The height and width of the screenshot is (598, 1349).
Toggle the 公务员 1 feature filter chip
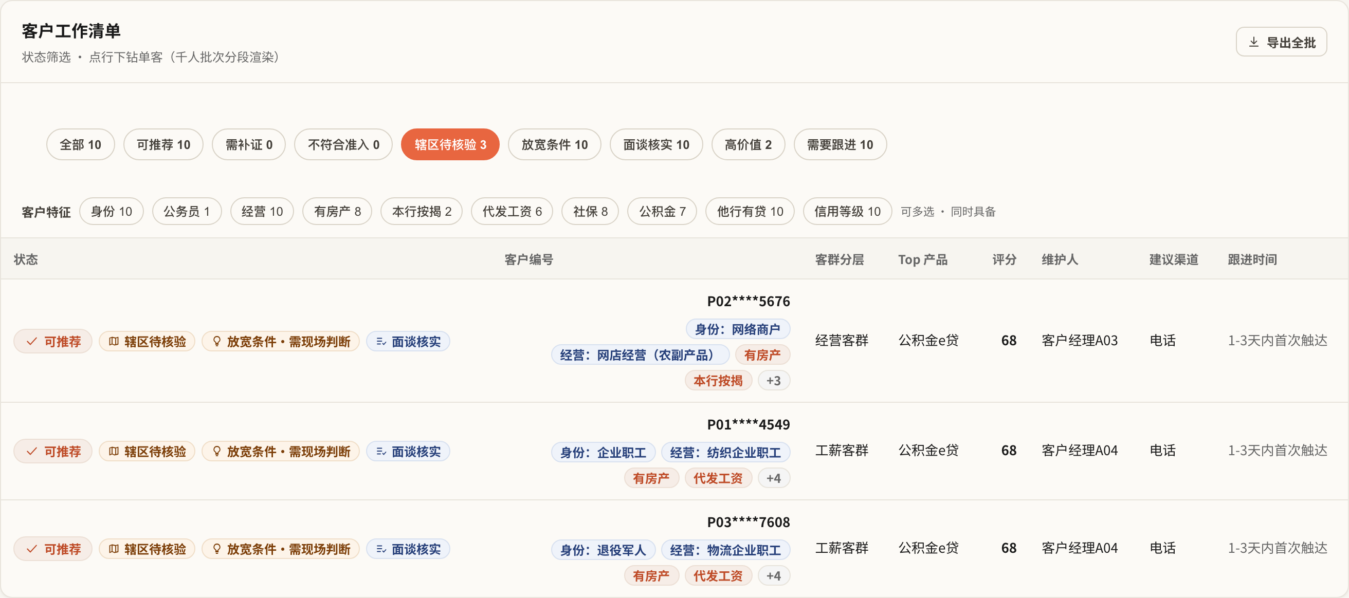pos(187,211)
